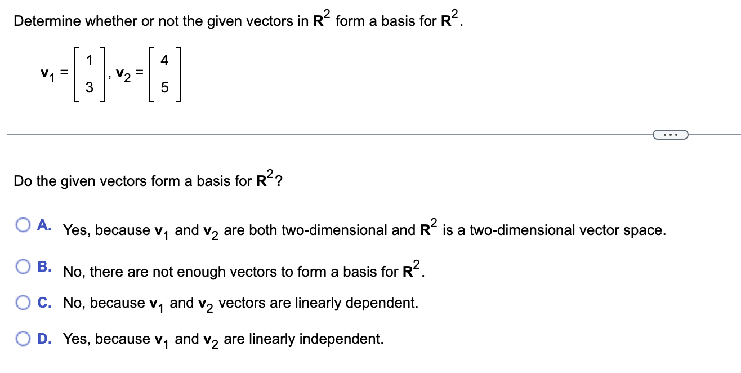Select radio button for answer choice D
The height and width of the screenshot is (373, 741).
[22, 339]
